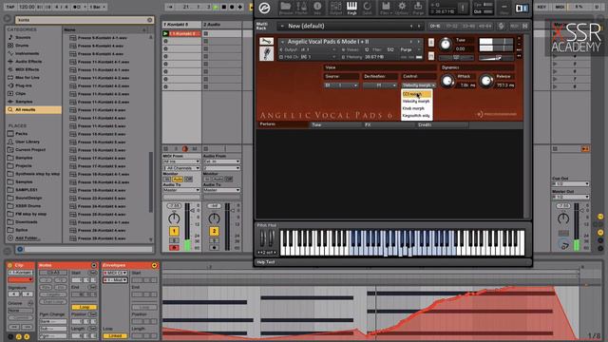Open the Source dropdown in Voice section

[x=341, y=85]
